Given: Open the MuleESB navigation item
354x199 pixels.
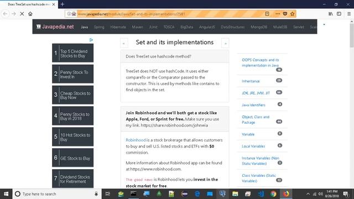Looking at the screenshot, I should click(x=280, y=27).
